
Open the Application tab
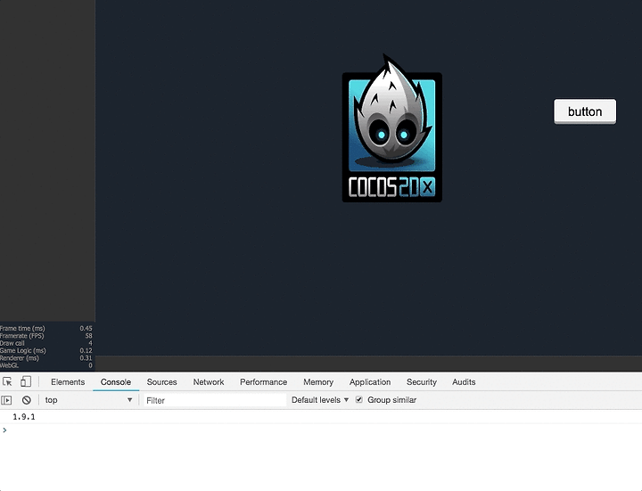pyautogui.click(x=370, y=381)
